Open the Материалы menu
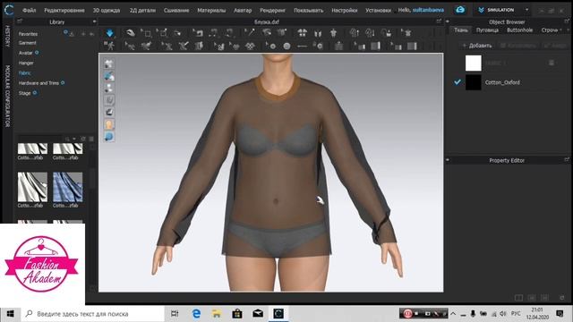 point(211,10)
